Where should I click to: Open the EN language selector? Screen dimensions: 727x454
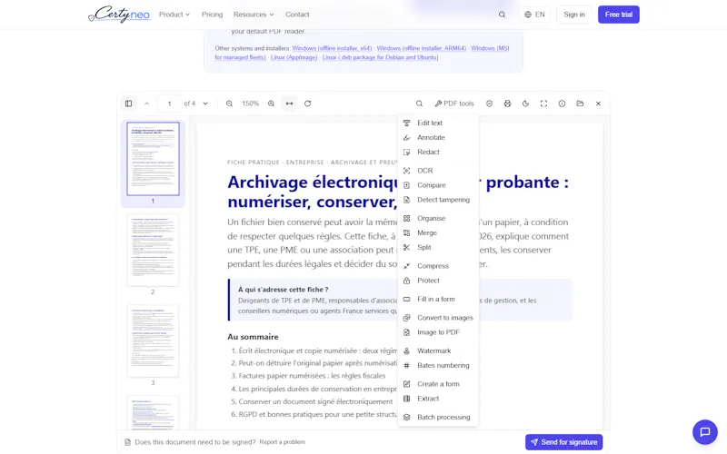(x=534, y=15)
